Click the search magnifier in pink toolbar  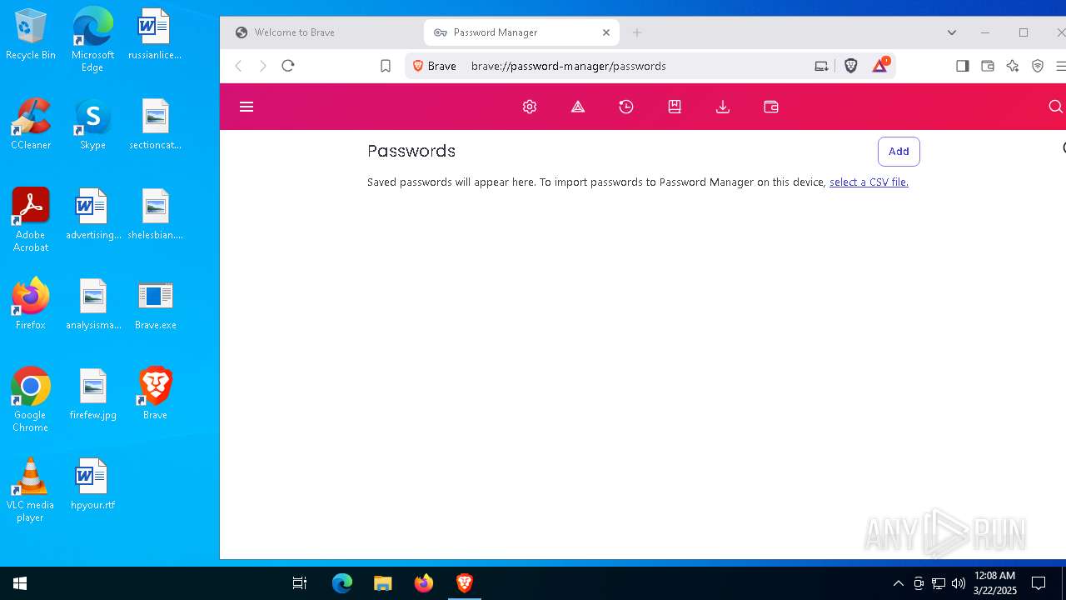1055,107
